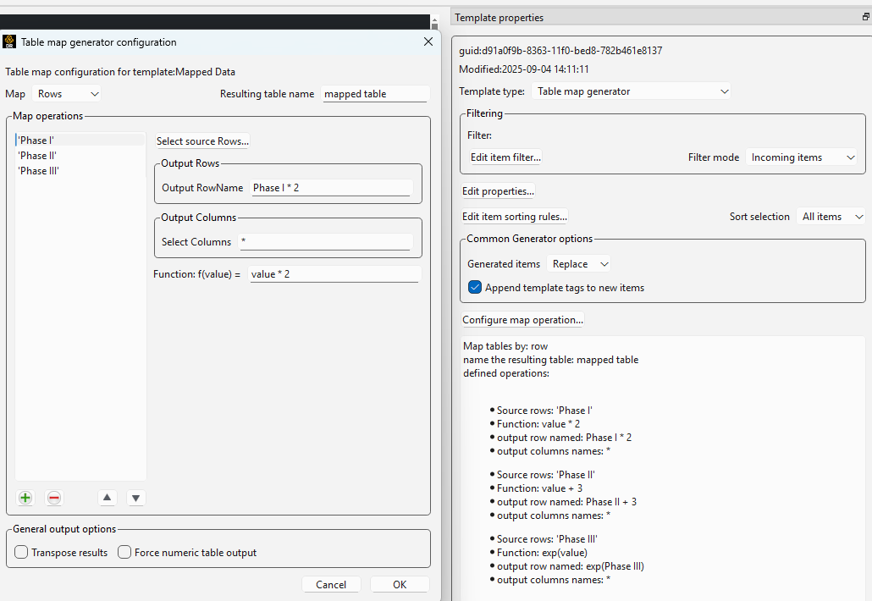This screenshot has width=872, height=601.
Task: Select 'Phase II' in map operations list
Action: tap(38, 156)
